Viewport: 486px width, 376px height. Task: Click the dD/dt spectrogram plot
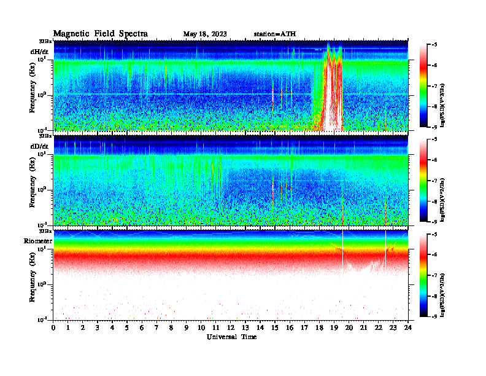click(231, 180)
